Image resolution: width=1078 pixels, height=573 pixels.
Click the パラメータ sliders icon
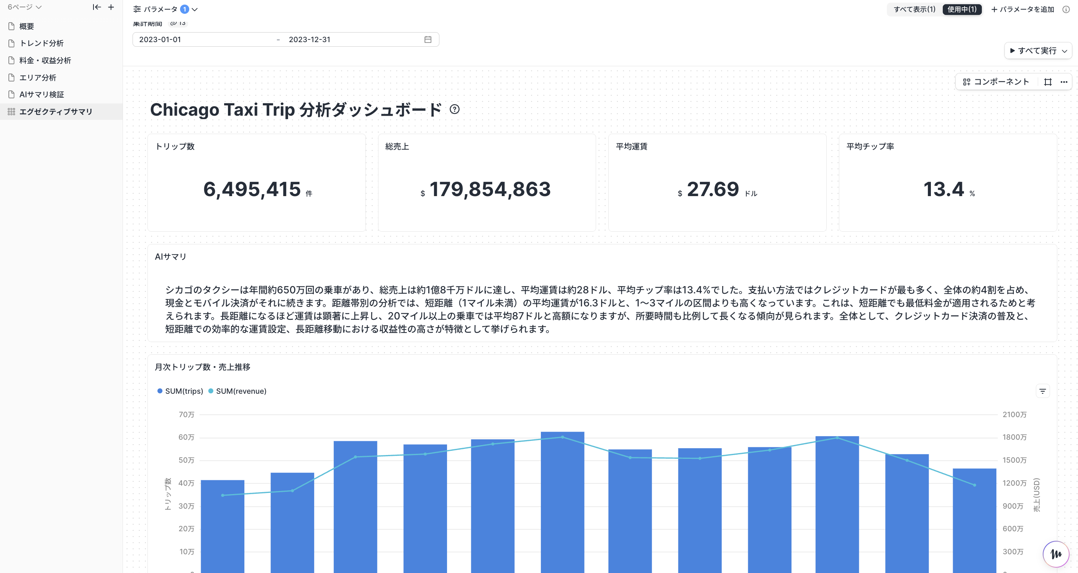137,9
